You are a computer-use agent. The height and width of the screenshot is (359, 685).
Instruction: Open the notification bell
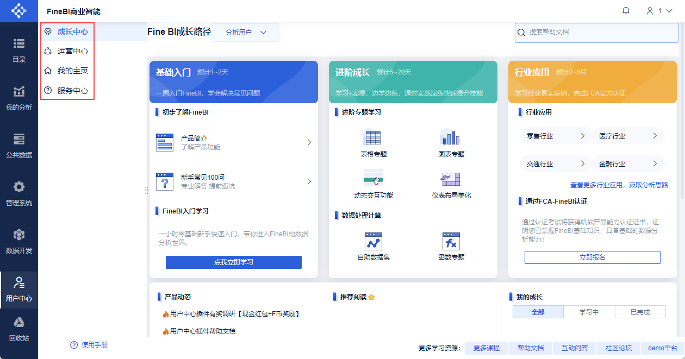(626, 11)
